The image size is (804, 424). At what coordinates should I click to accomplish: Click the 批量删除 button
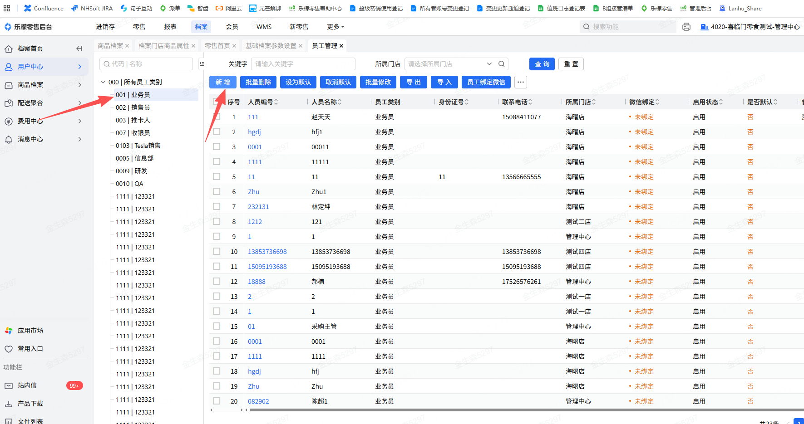point(258,82)
